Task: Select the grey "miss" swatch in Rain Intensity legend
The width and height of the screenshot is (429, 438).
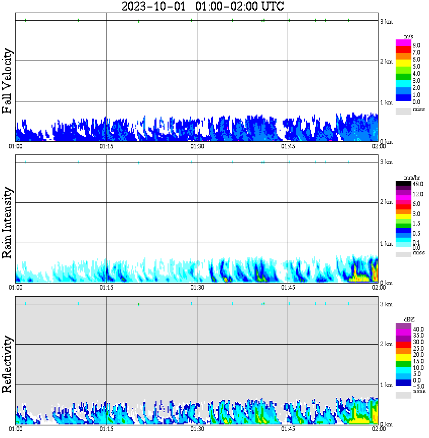Action: coord(403,254)
